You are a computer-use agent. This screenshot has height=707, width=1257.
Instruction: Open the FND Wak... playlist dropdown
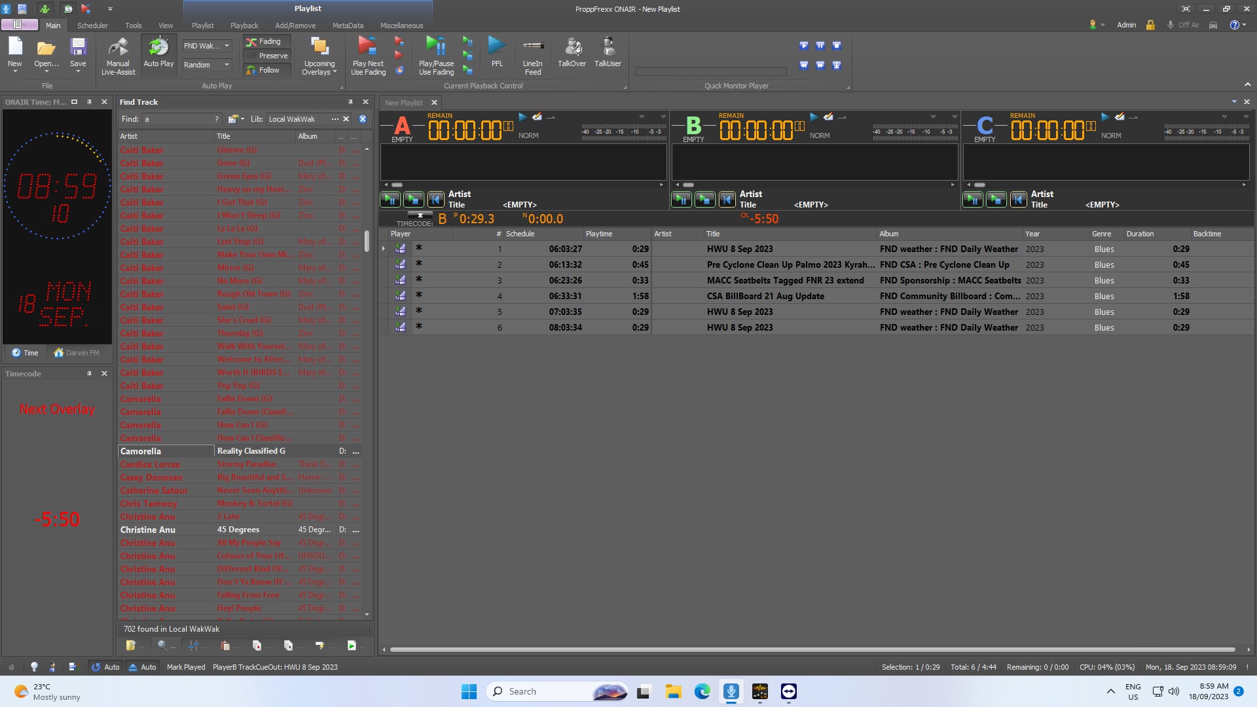pyautogui.click(x=227, y=46)
